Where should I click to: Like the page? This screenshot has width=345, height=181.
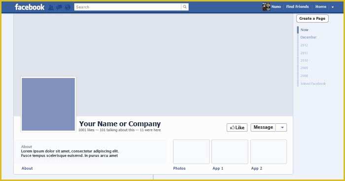click(237, 128)
